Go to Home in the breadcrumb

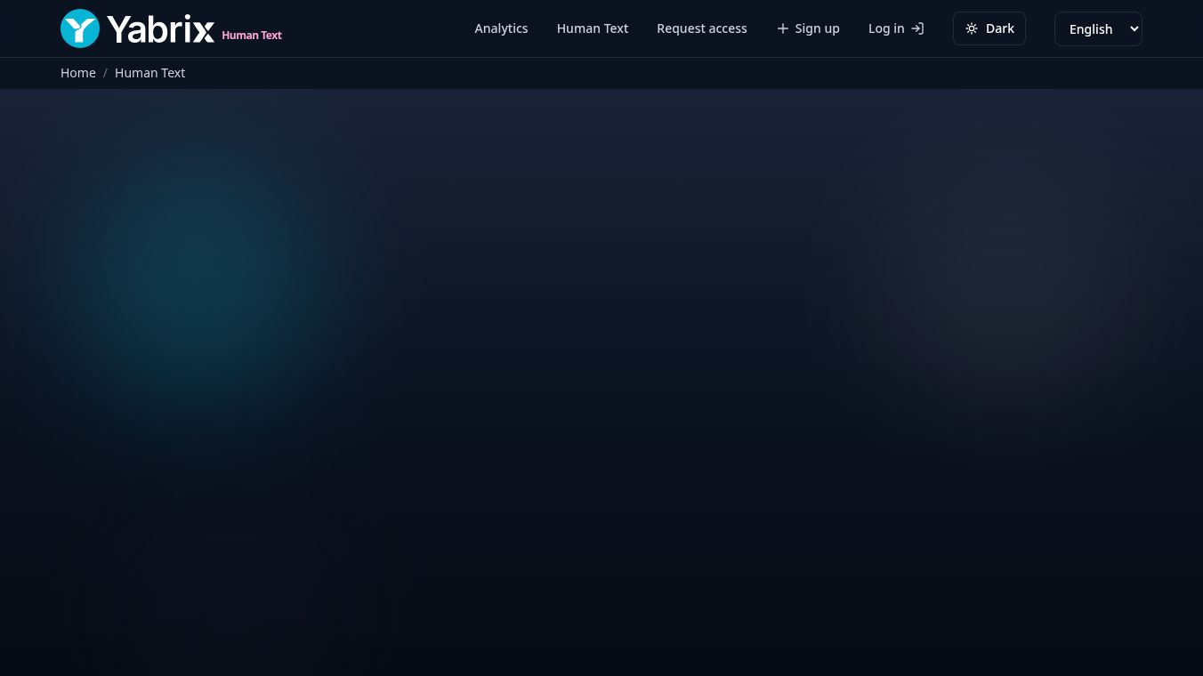78,73
